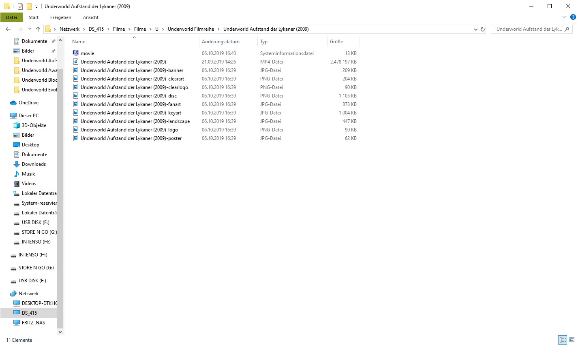Viewport: 578px width, 345px height.
Task: Open Underworld Awa folder in quick access
Action: point(39,70)
